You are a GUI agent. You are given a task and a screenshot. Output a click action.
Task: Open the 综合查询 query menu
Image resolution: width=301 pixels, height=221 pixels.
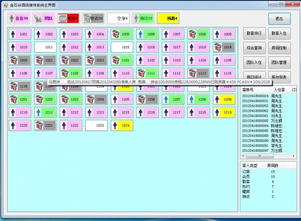pyautogui.click(x=254, y=49)
